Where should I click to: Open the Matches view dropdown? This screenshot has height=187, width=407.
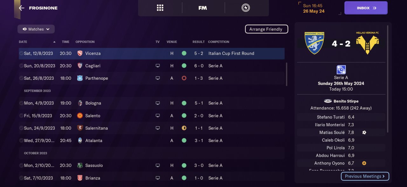[36, 29]
